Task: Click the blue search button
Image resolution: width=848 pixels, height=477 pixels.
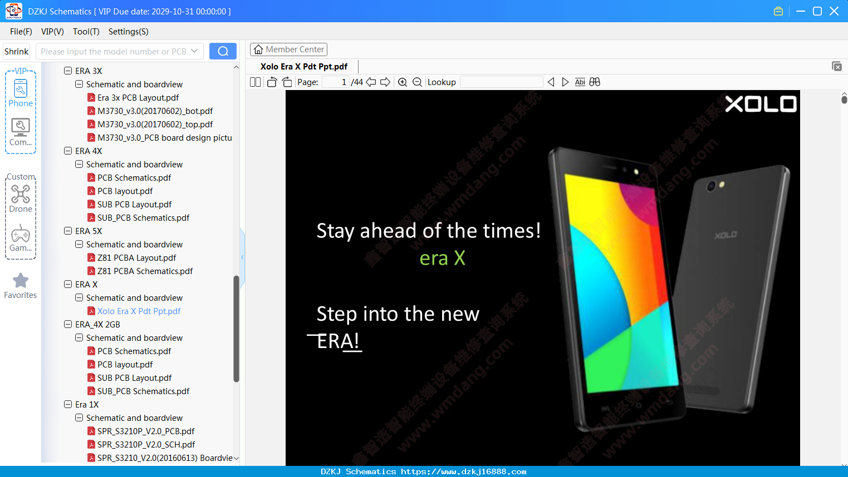Action: [x=223, y=51]
